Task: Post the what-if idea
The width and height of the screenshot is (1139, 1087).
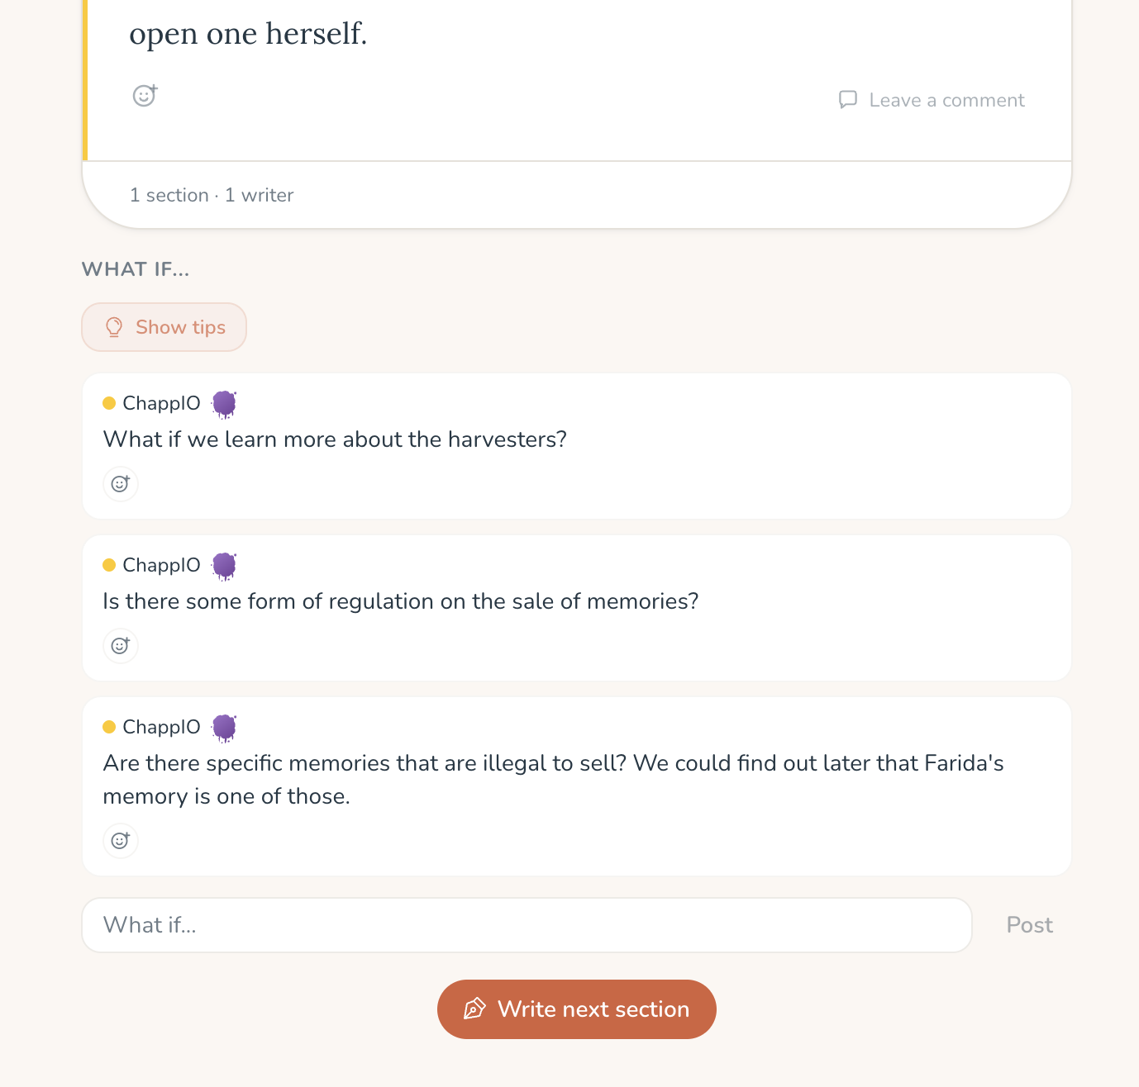Action: click(x=1029, y=925)
